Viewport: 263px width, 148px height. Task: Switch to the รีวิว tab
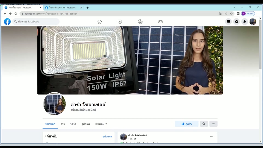point(63,124)
